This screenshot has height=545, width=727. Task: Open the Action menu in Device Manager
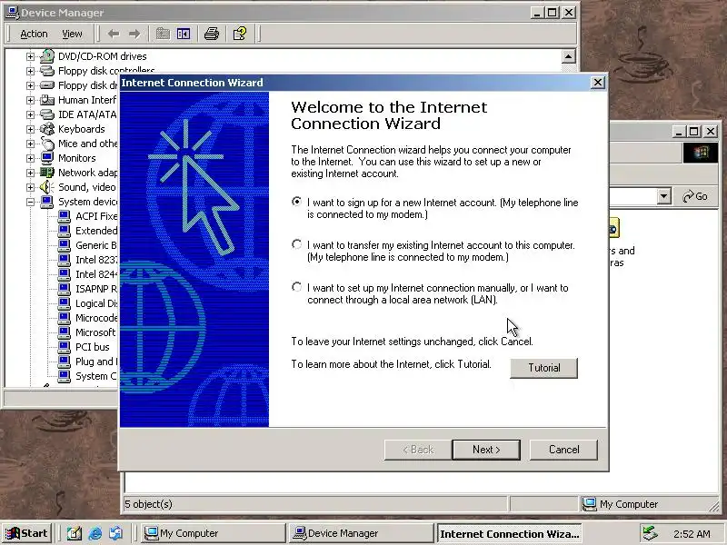tap(34, 34)
